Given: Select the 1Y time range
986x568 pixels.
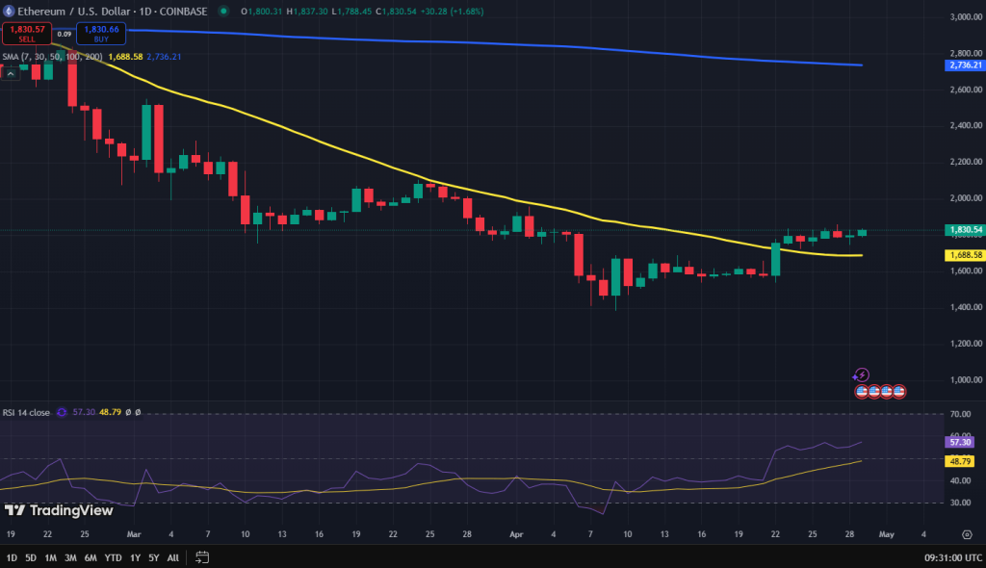Looking at the screenshot, I should (135, 557).
